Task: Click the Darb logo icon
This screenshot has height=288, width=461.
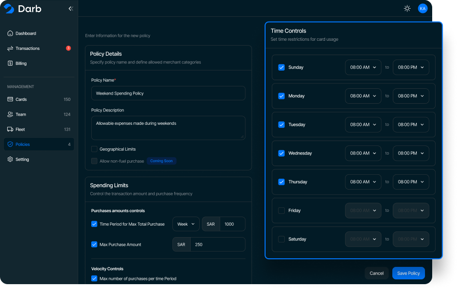Action: point(9,9)
